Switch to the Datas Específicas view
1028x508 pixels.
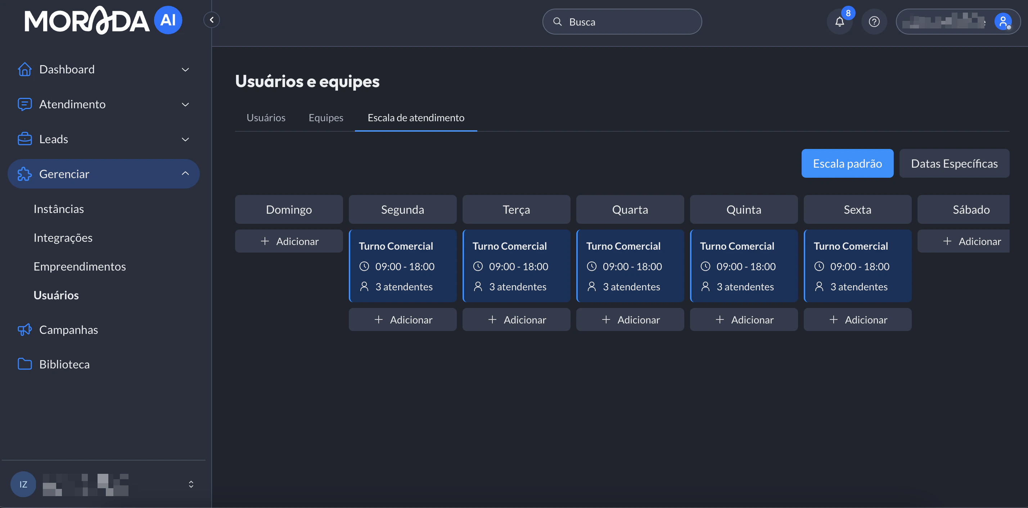(954, 163)
